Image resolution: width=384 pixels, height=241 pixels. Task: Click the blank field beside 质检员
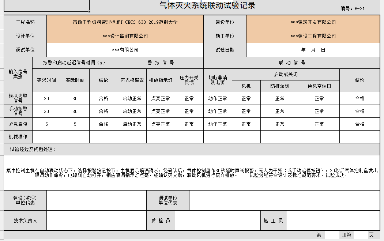point(218,221)
